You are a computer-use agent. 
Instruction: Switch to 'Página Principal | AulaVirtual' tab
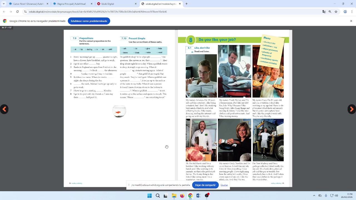[x=72, y=4]
